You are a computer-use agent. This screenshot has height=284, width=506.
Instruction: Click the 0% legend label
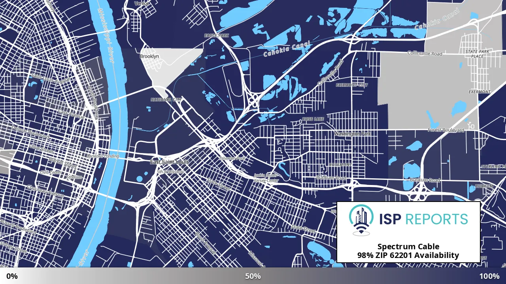(12, 276)
